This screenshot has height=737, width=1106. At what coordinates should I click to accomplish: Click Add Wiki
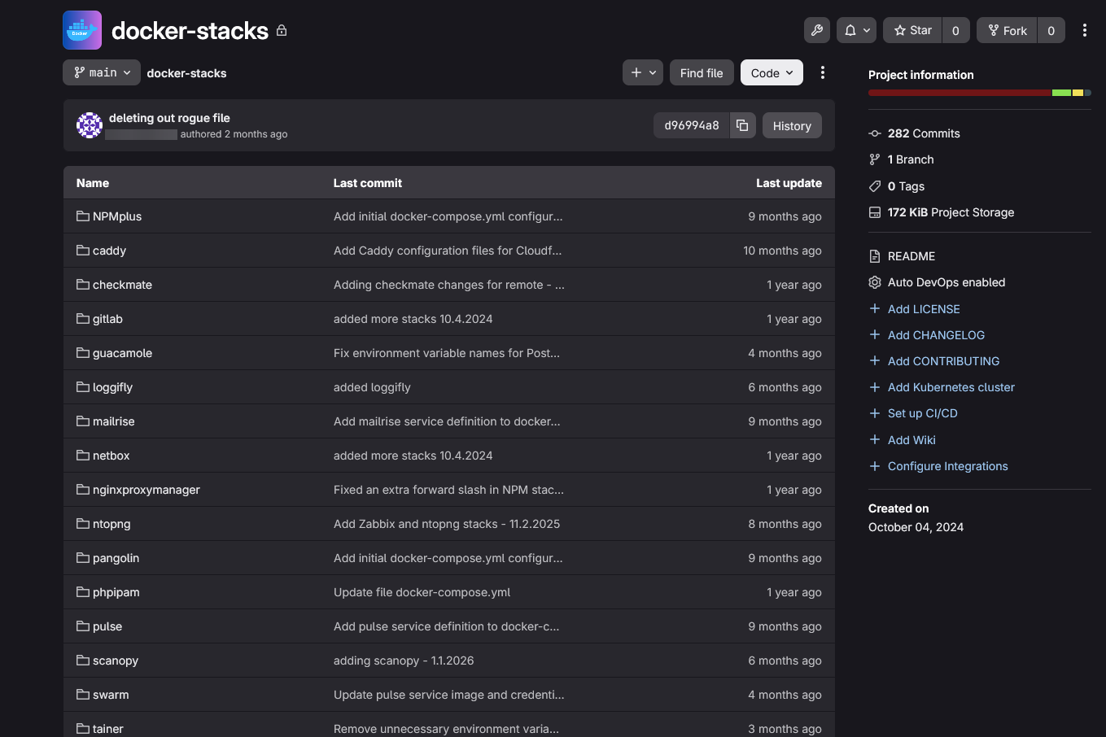click(x=911, y=440)
